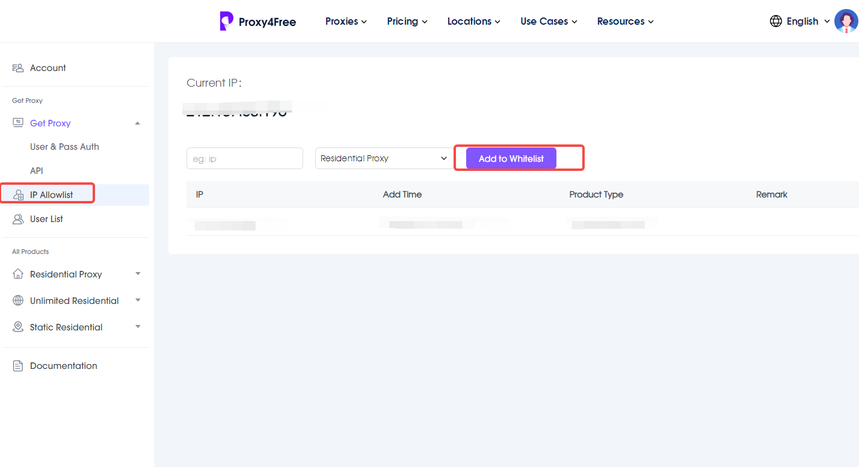Screen dimensions: 859x467
Task: Click the Unlimited Residential globe icon
Action: (x=18, y=300)
